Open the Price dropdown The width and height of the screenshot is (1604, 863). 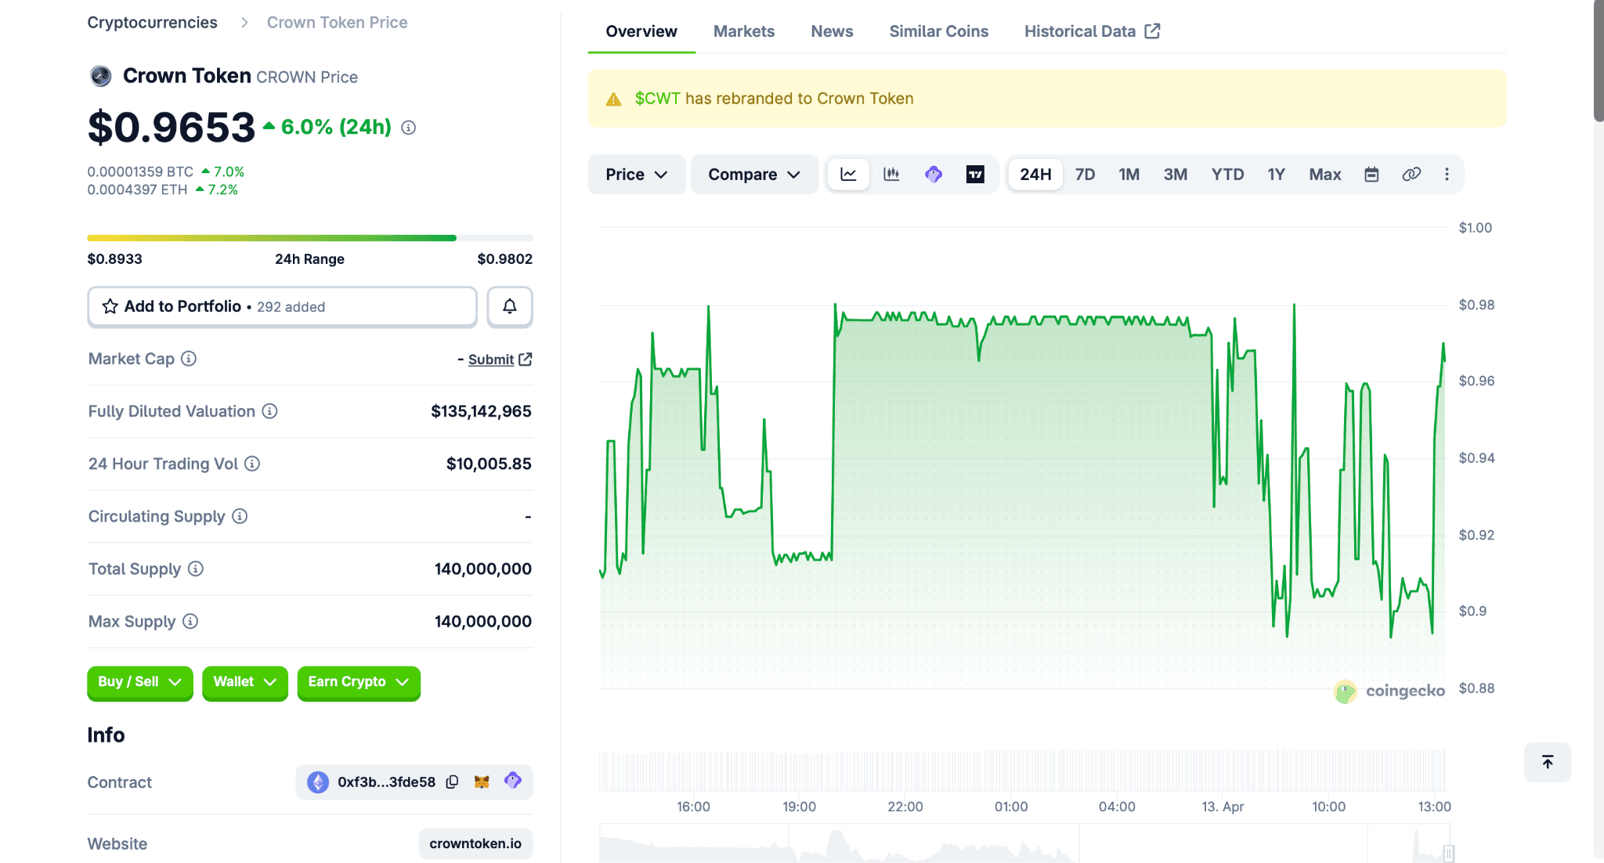636,174
